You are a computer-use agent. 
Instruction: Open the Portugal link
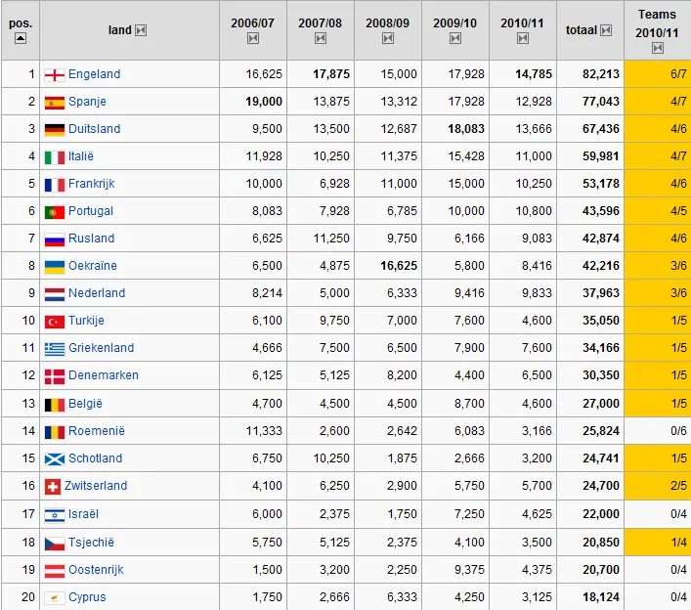[x=91, y=211]
